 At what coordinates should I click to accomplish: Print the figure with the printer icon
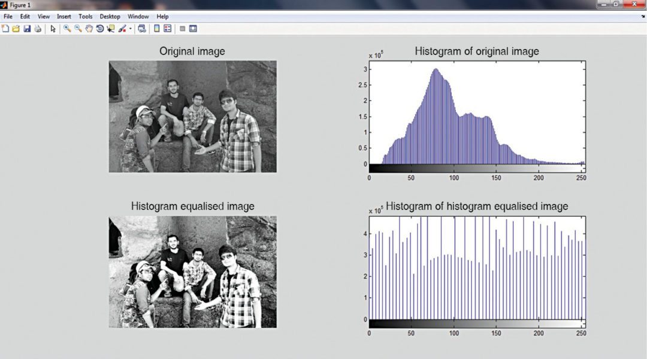point(38,28)
